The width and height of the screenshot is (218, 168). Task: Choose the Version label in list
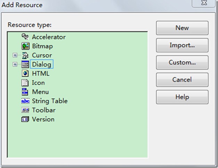pyautogui.click(x=43, y=119)
